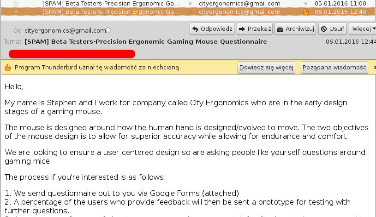The width and height of the screenshot is (376, 217).
Task: Click the message subject line in header
Action: 146,41
